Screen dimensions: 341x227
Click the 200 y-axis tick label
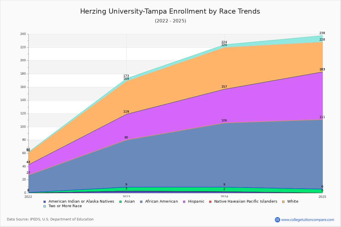23,60
